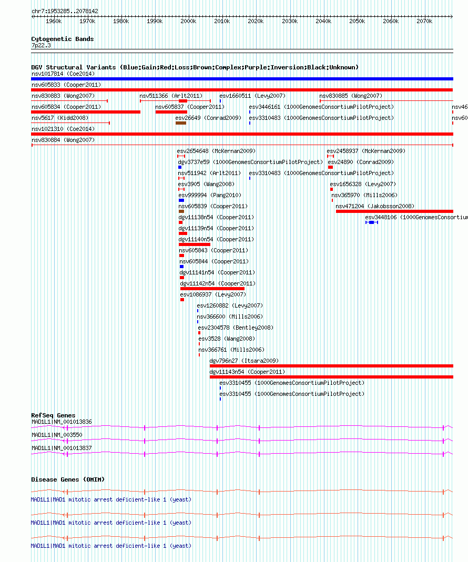Viewport: 468px width, 562px height.
Task: Open dgv796n27 (Itsara2009) variant
Action: [244, 361]
